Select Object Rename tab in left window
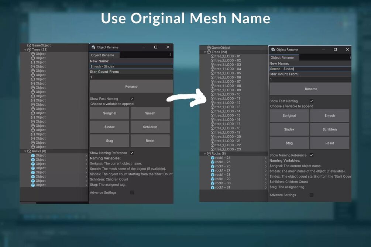Image resolution: width=371 pixels, height=247 pixels. coord(104,55)
